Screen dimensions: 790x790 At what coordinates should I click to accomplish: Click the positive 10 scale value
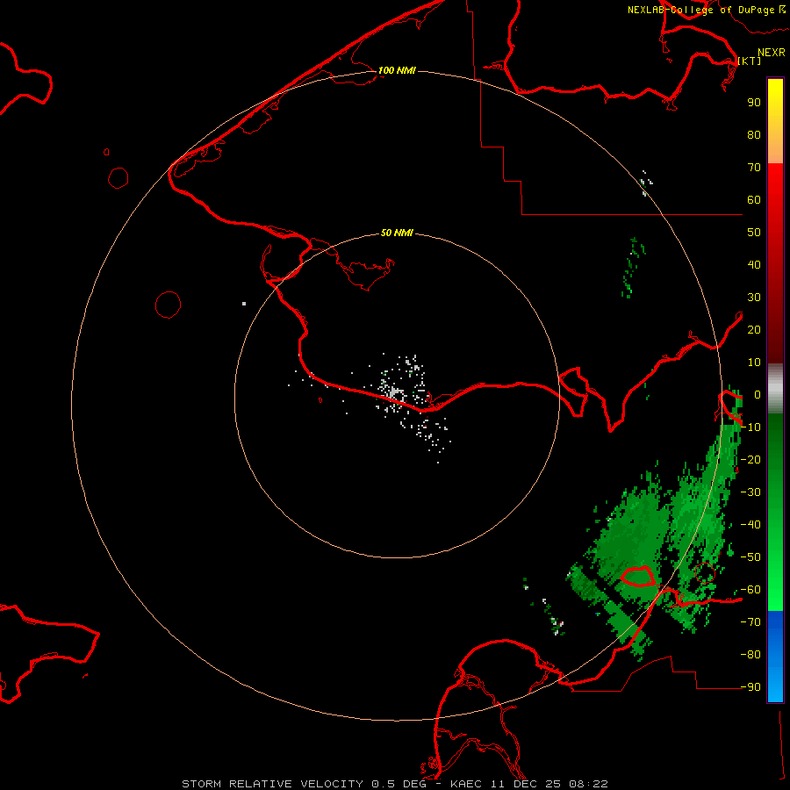click(x=754, y=363)
